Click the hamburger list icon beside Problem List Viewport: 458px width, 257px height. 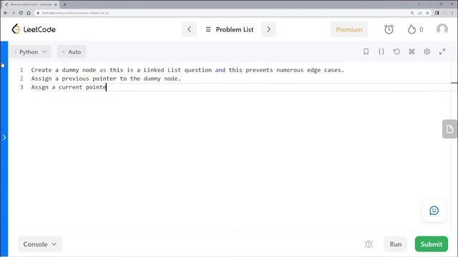(x=208, y=29)
